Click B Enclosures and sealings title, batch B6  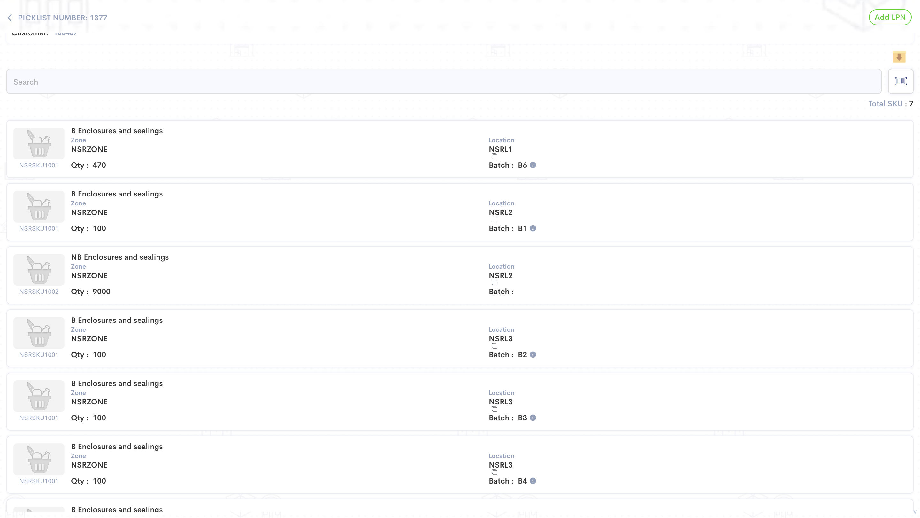(117, 131)
